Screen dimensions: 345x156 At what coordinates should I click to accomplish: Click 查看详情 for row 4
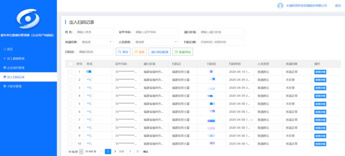click(x=320, y=96)
